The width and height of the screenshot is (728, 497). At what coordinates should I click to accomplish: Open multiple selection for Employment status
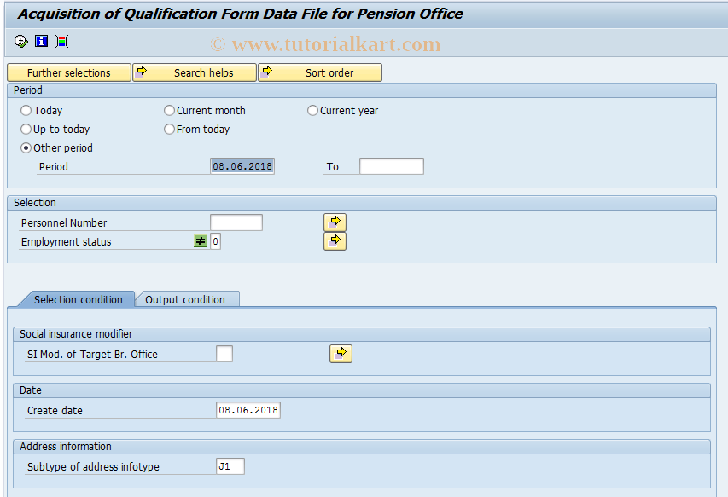coord(335,240)
